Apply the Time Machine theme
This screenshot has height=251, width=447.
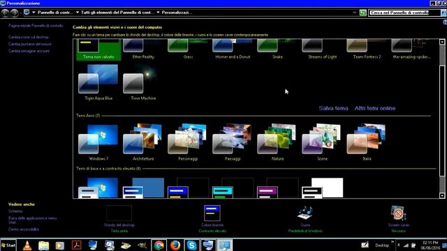click(143, 82)
